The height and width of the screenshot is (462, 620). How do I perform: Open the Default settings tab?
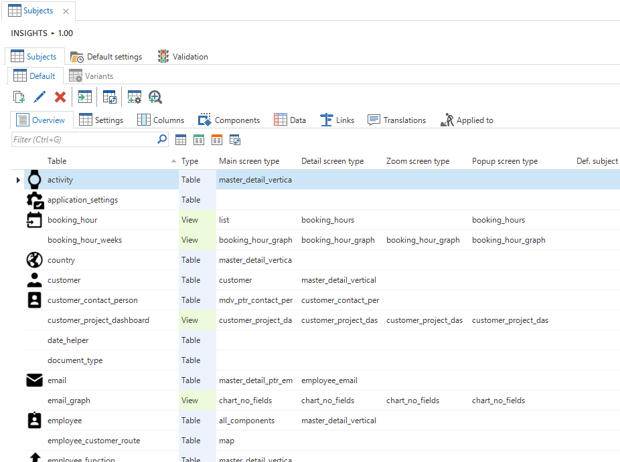click(x=106, y=57)
